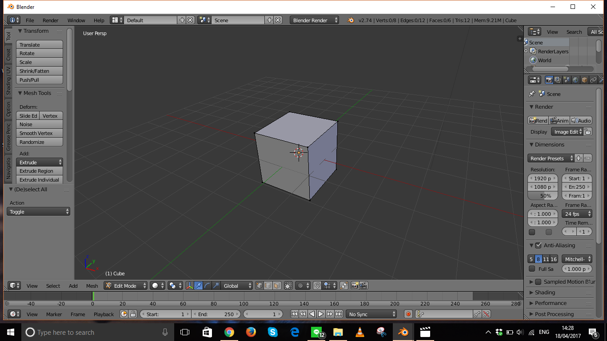Open the Global orientation dropdown
The height and width of the screenshot is (341, 607).
(x=236, y=285)
